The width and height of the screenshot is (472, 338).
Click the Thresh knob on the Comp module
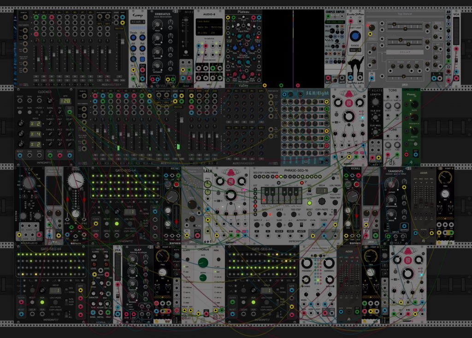[133, 38]
